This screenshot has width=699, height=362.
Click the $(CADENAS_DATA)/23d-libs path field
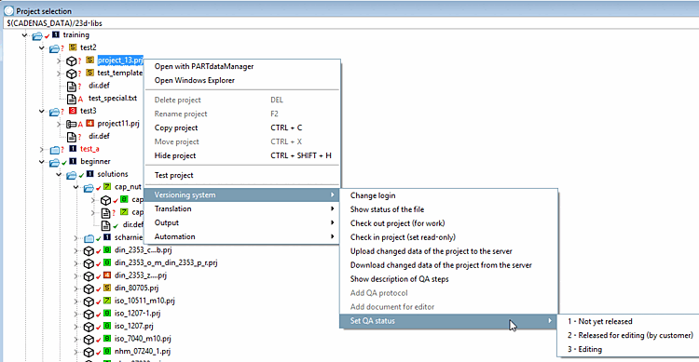click(350, 23)
